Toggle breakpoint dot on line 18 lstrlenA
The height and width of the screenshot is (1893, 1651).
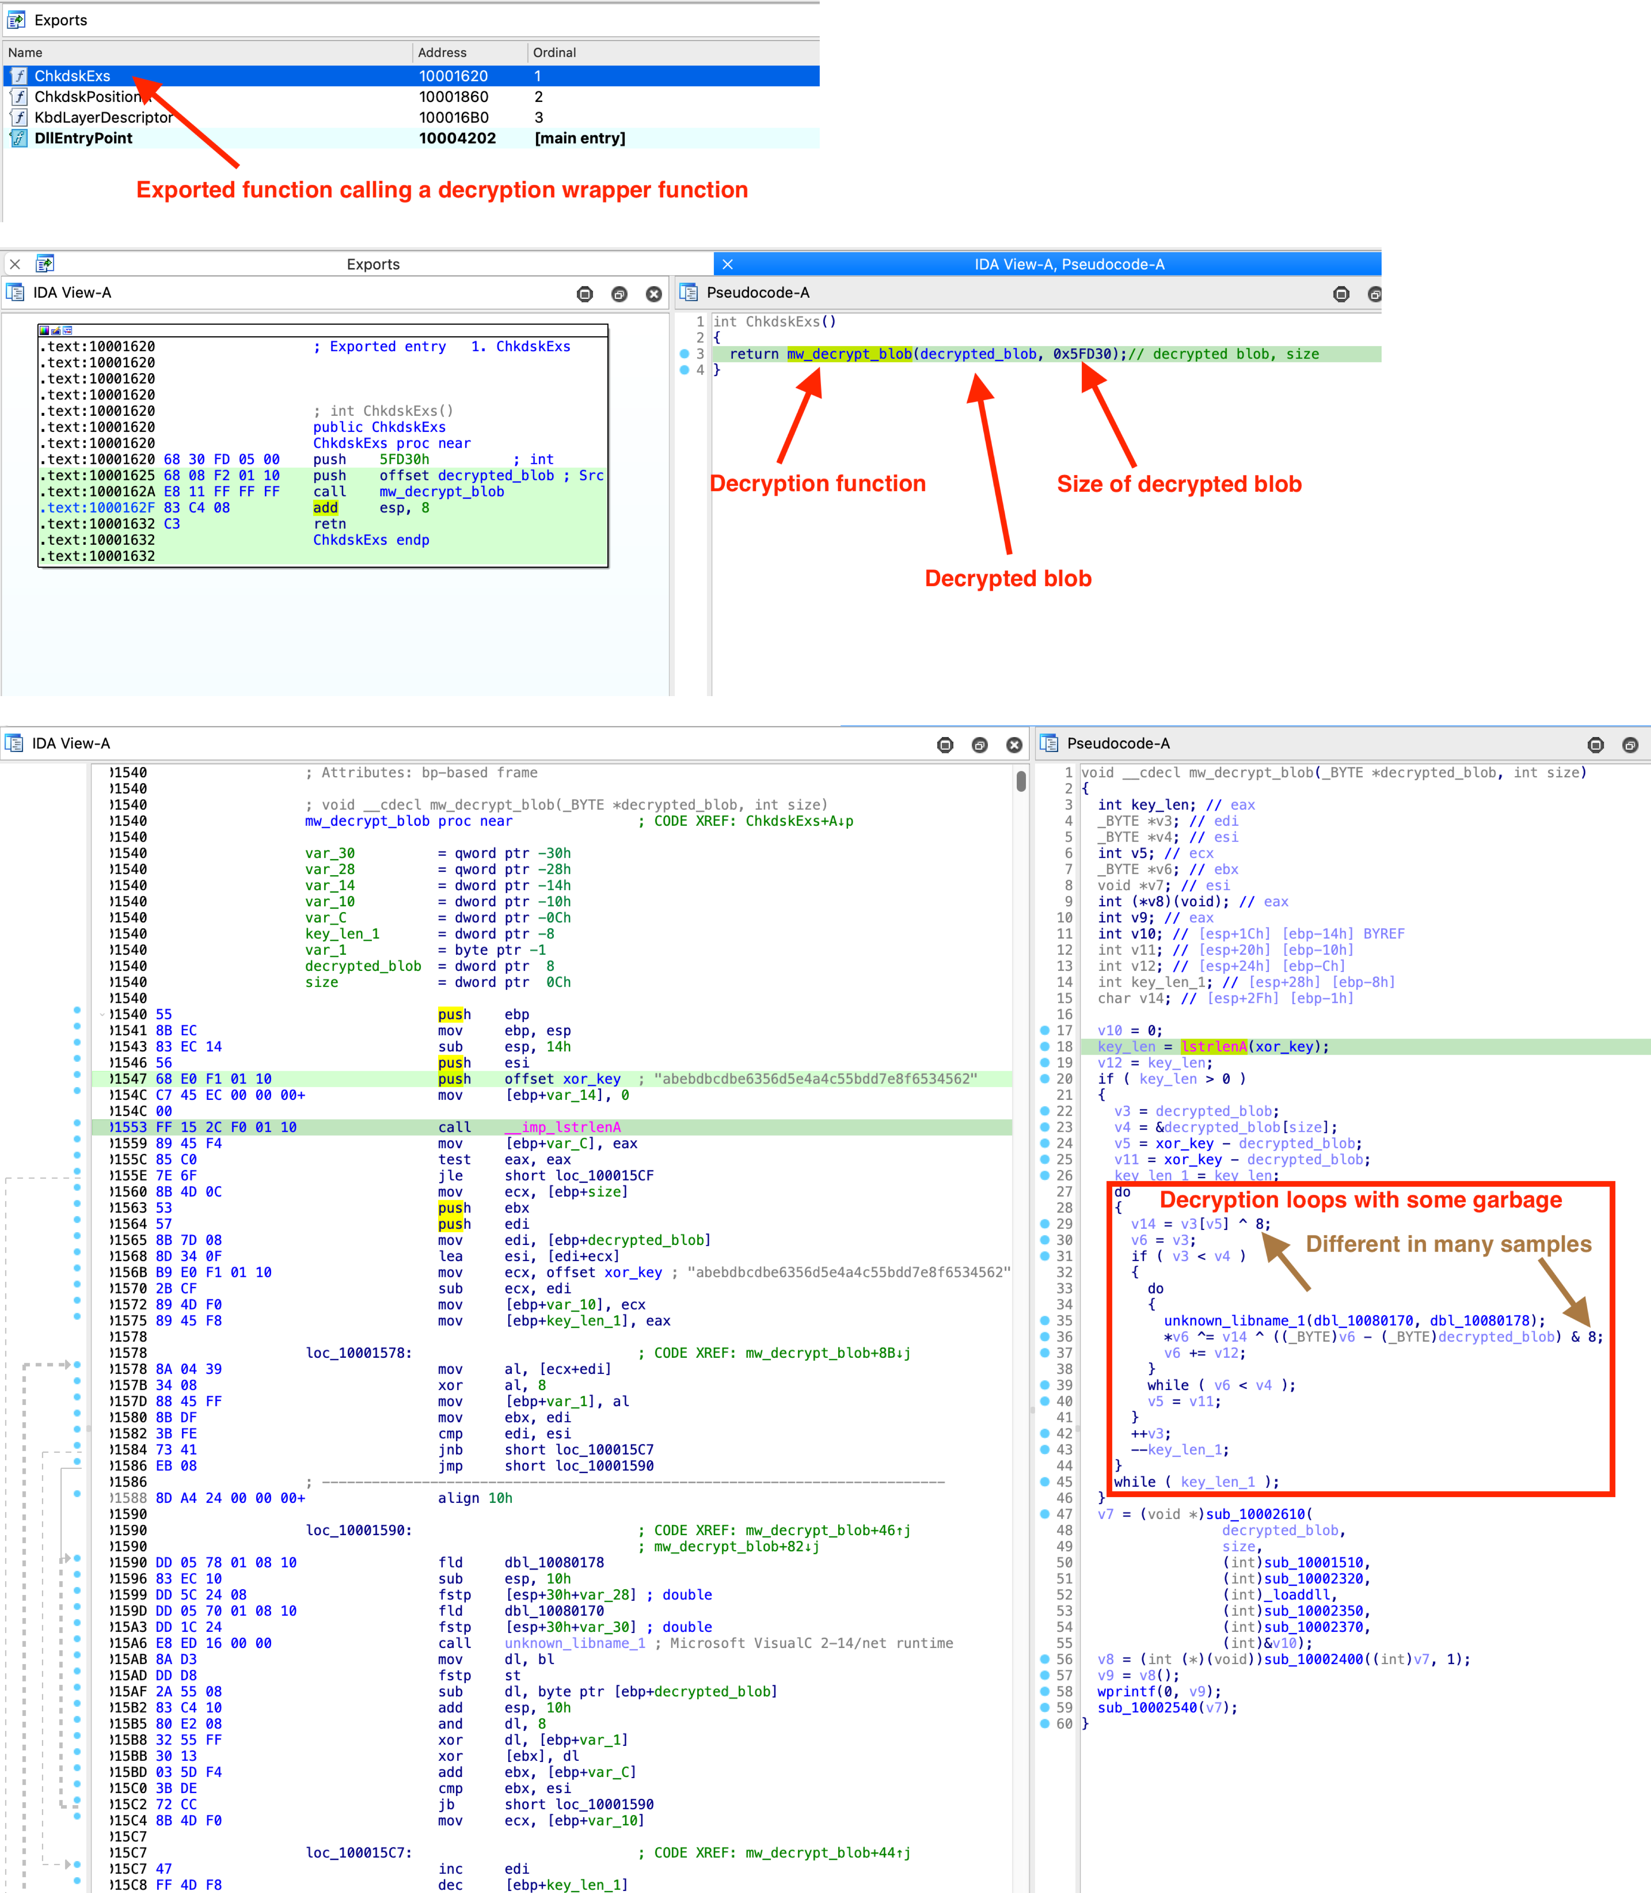tap(1044, 1046)
